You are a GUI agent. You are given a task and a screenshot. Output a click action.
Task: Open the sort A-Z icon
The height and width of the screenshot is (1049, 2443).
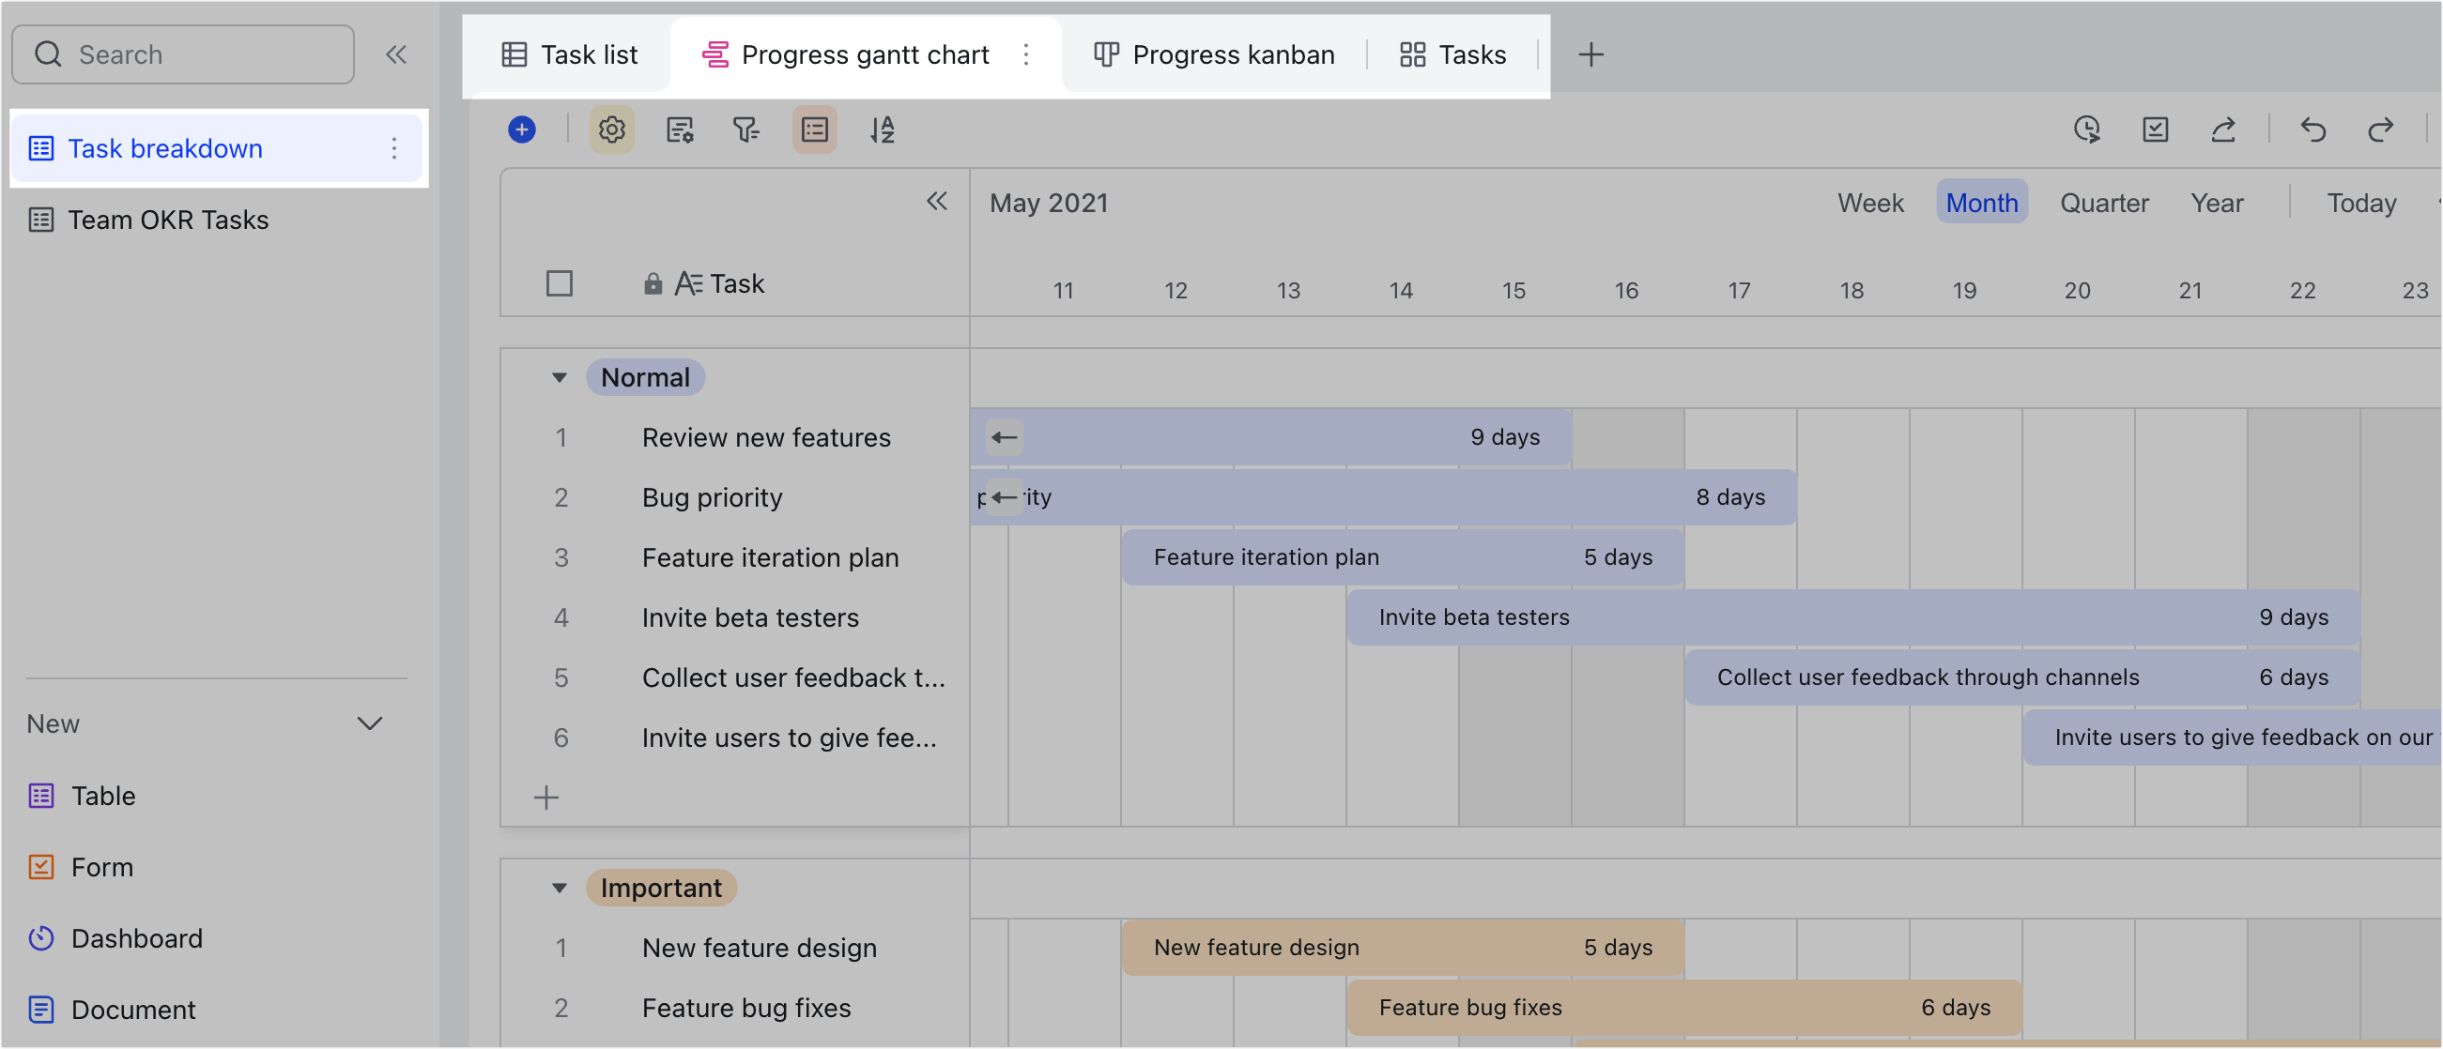tap(882, 129)
